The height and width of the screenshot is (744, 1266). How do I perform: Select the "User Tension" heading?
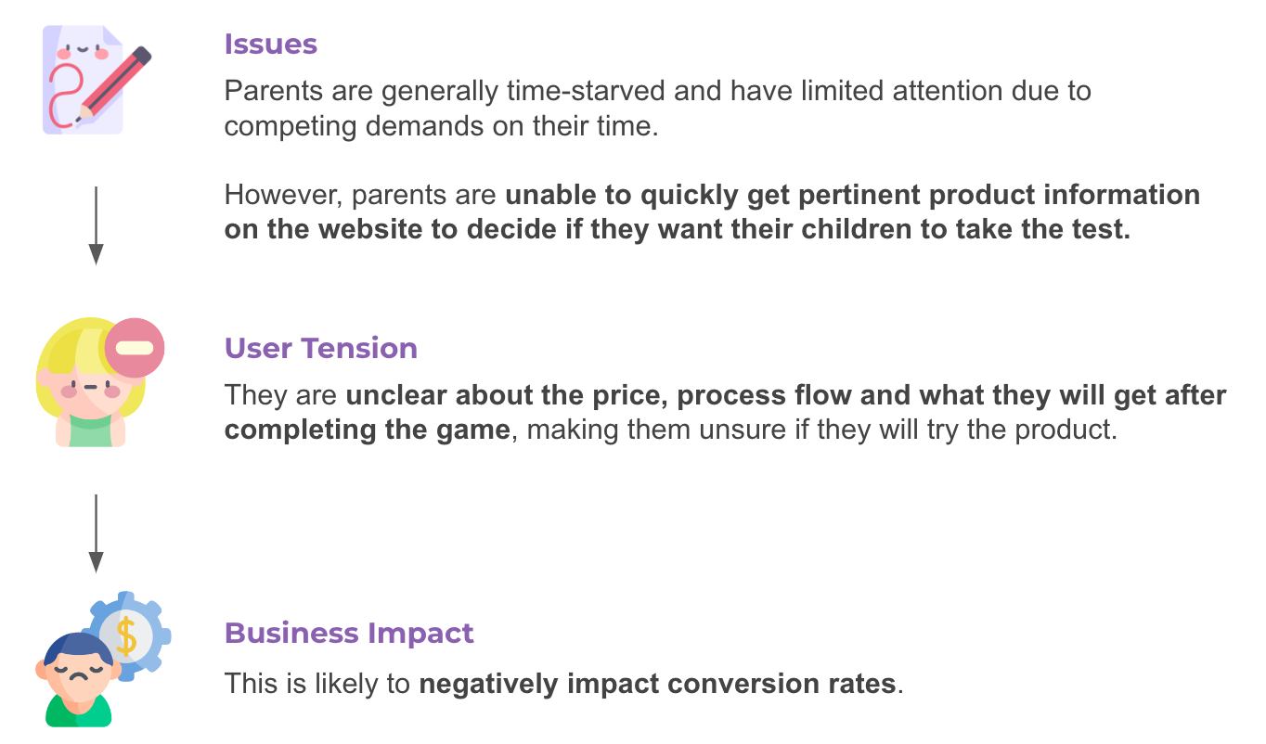(320, 348)
